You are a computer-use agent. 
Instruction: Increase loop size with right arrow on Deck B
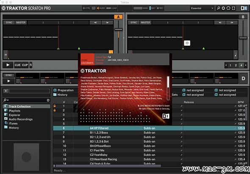(246, 65)
